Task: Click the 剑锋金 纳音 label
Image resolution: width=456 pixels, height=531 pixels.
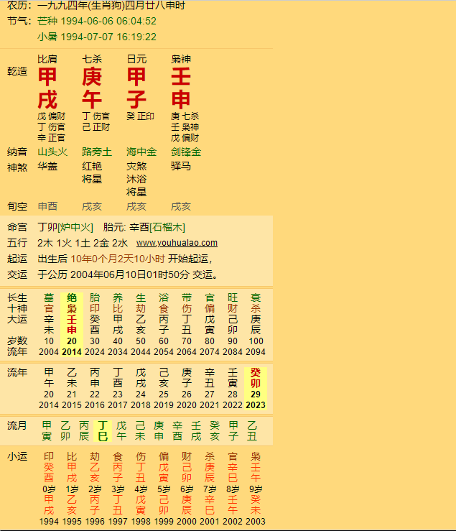Action: (x=186, y=152)
